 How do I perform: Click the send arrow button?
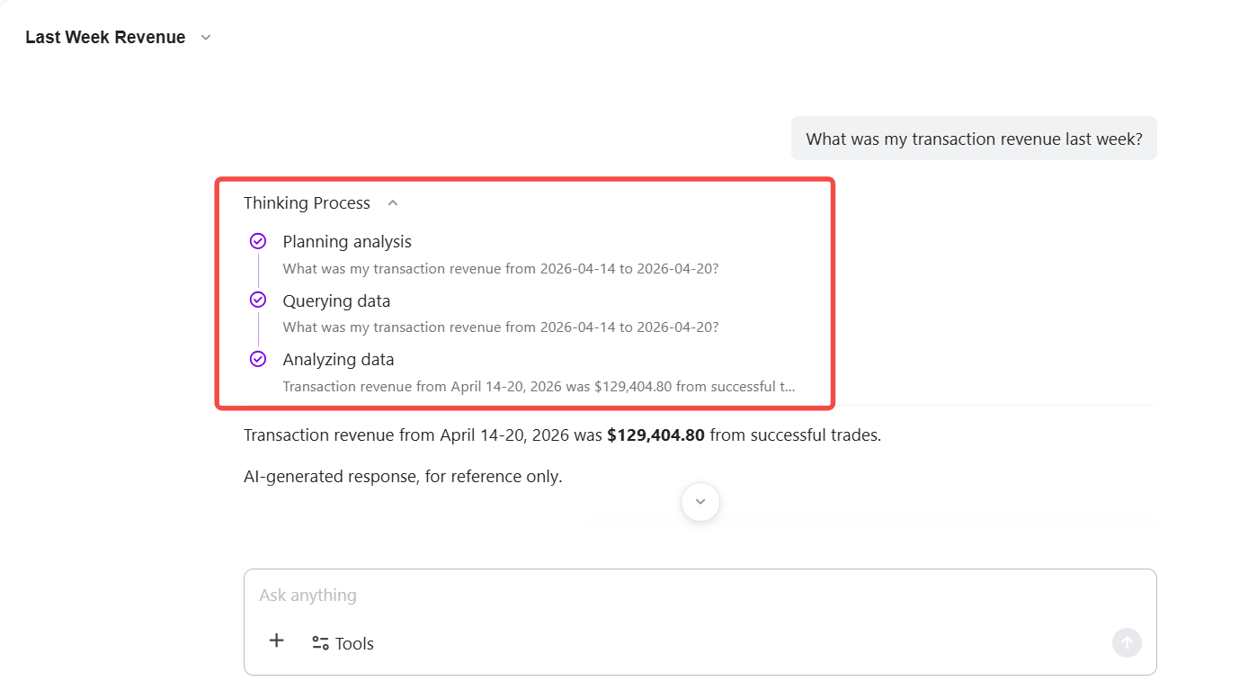click(1127, 642)
